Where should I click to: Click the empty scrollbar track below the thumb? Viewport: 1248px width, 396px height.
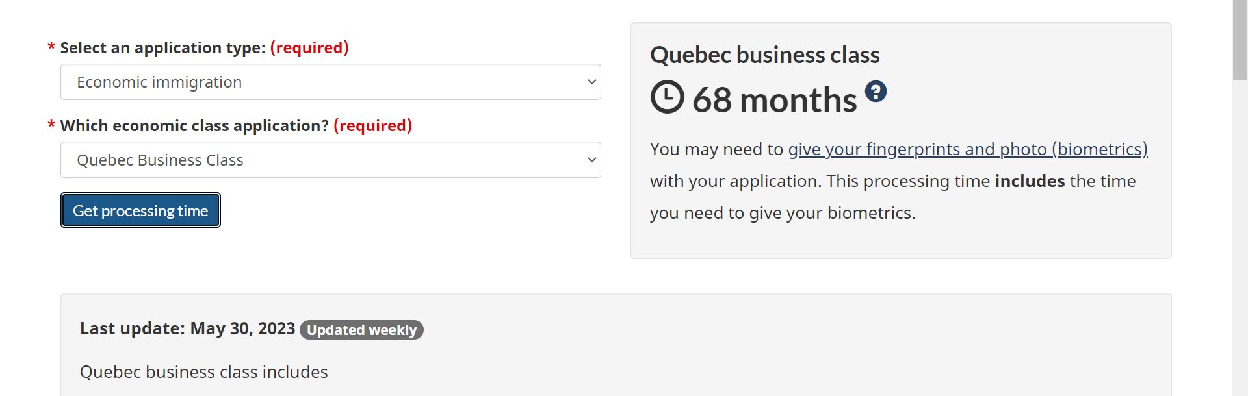coord(1240,247)
